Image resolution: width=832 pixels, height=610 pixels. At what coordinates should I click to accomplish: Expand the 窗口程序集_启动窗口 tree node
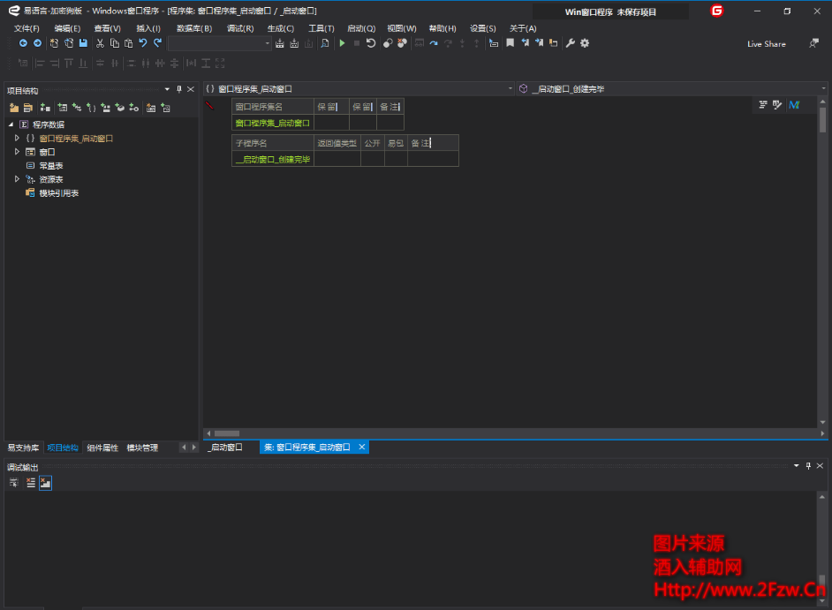click(x=17, y=139)
